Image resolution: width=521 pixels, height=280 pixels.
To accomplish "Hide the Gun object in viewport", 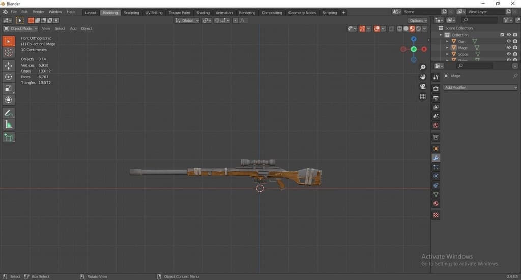I will coord(508,41).
